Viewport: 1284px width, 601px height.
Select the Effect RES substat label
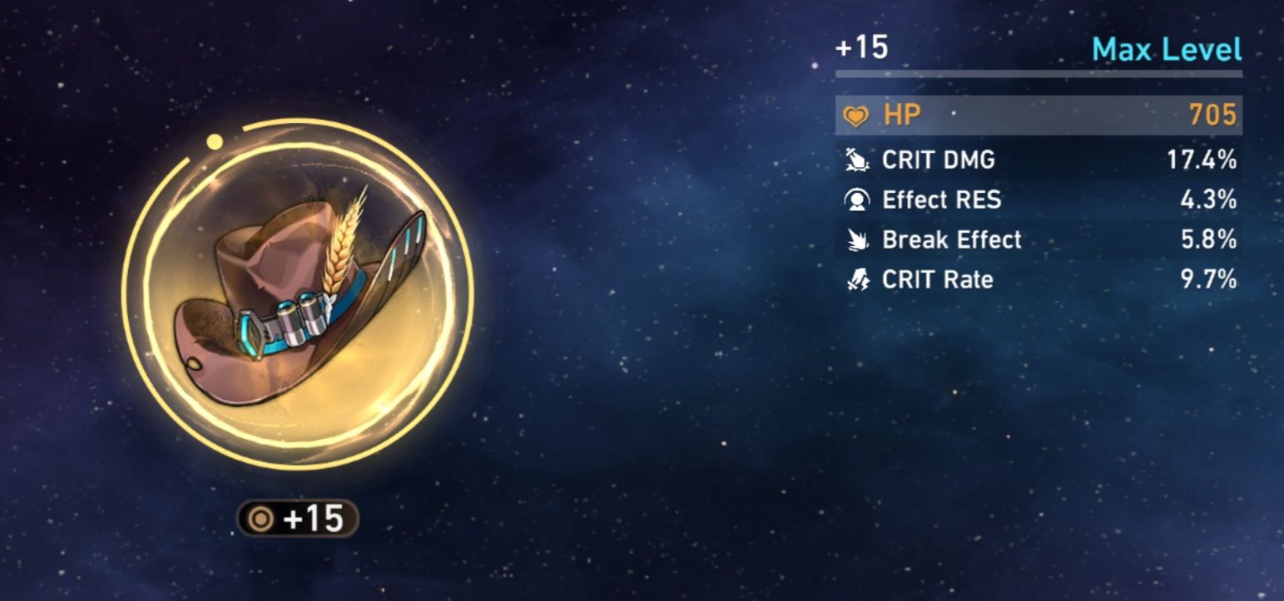[941, 200]
